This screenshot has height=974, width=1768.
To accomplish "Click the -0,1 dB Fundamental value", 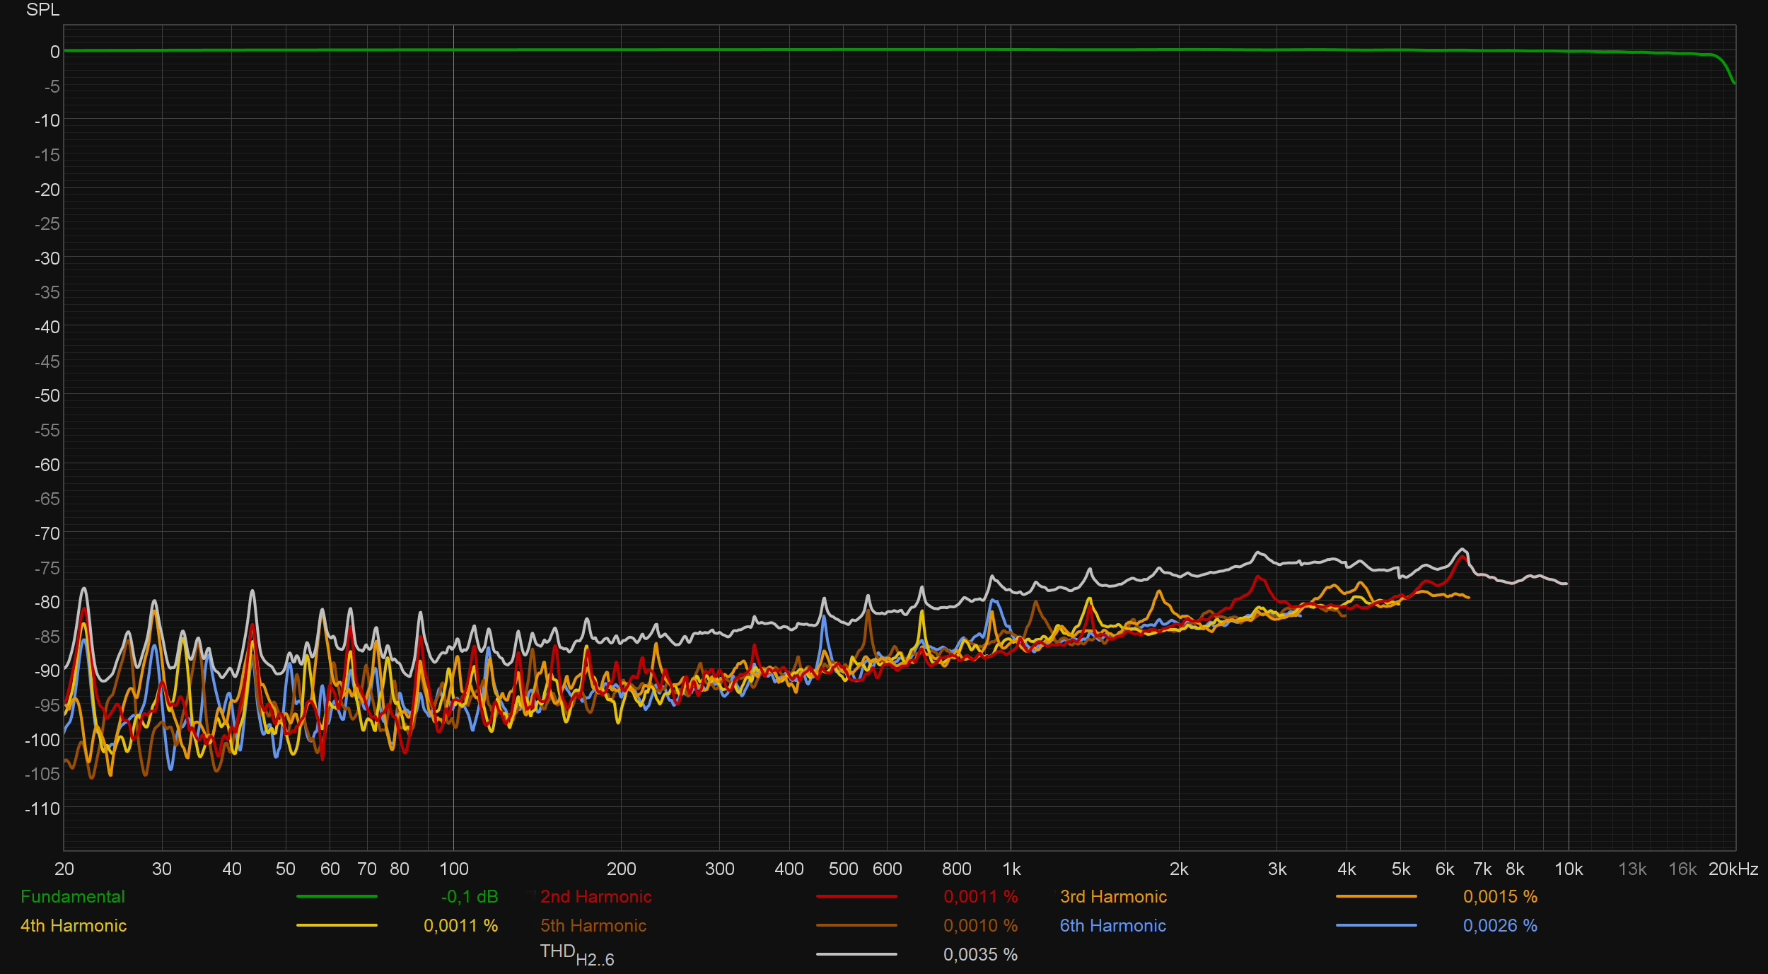I will pos(470,896).
